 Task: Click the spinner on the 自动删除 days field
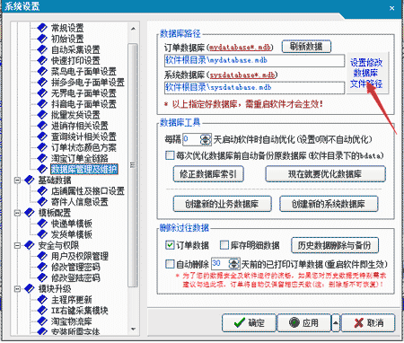click(x=234, y=264)
